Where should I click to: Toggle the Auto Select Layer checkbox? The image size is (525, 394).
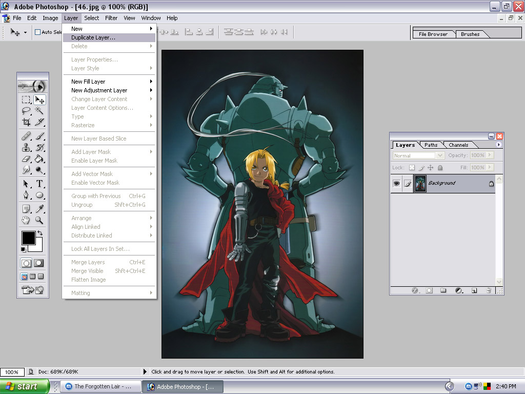(x=38, y=32)
